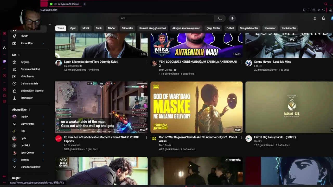Click the Beğendiğim videolar thumbs-up icon

[14, 91]
